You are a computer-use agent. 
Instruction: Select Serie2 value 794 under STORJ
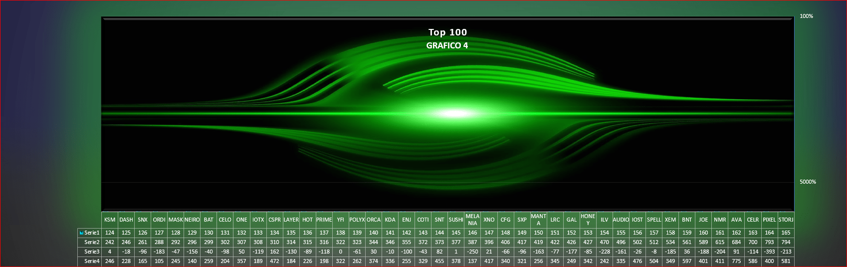click(x=786, y=242)
